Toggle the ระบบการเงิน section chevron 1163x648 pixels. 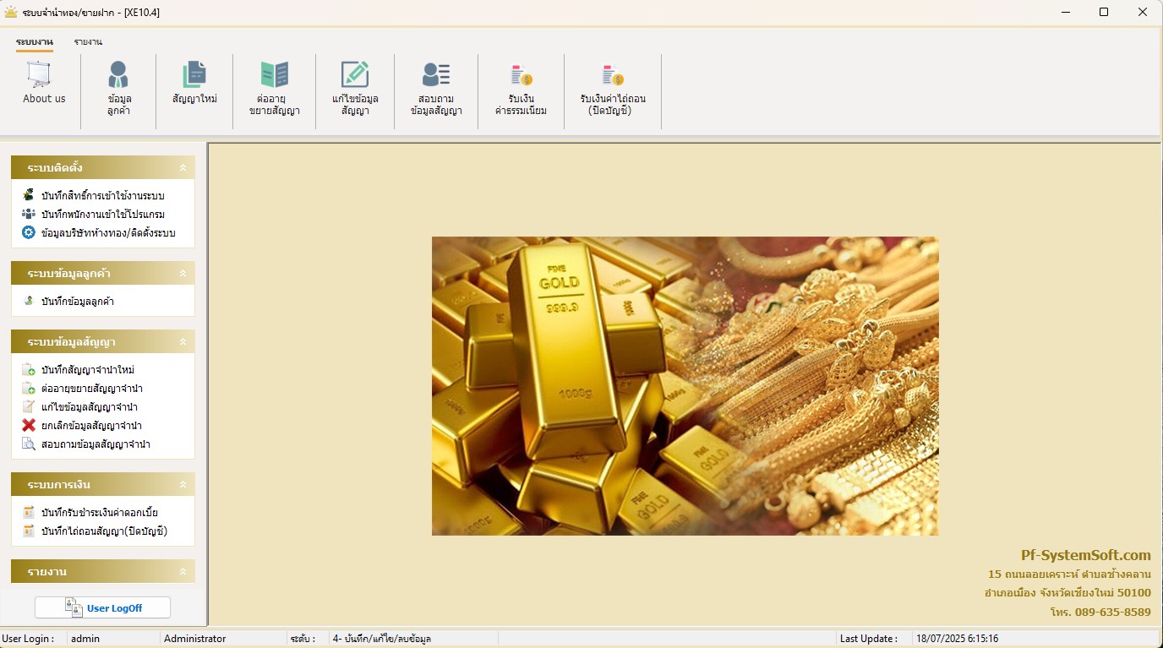pyautogui.click(x=183, y=485)
